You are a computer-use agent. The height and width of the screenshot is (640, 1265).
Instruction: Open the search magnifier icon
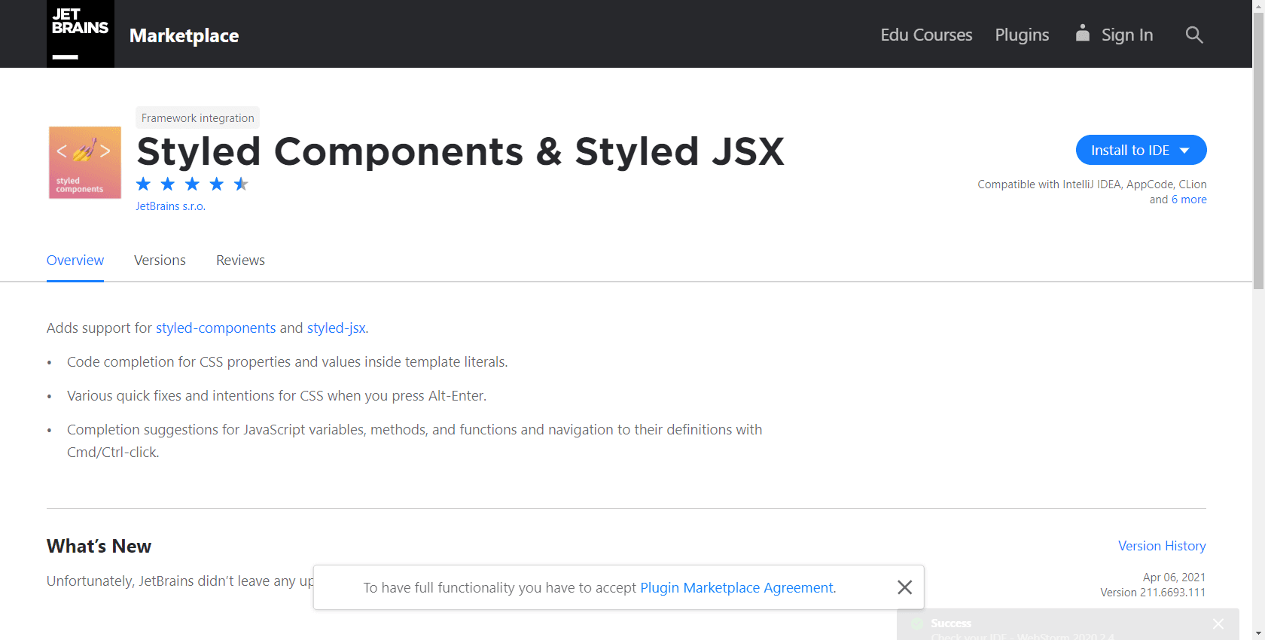coord(1194,35)
